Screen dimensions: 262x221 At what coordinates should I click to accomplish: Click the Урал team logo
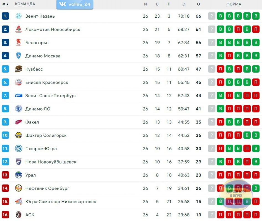click(19, 175)
